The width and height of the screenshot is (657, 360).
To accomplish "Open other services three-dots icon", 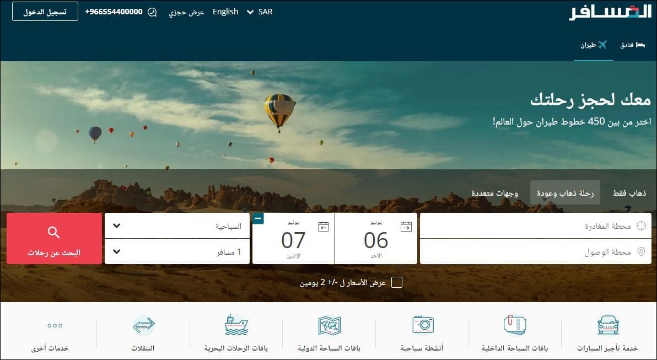I will coord(55,326).
